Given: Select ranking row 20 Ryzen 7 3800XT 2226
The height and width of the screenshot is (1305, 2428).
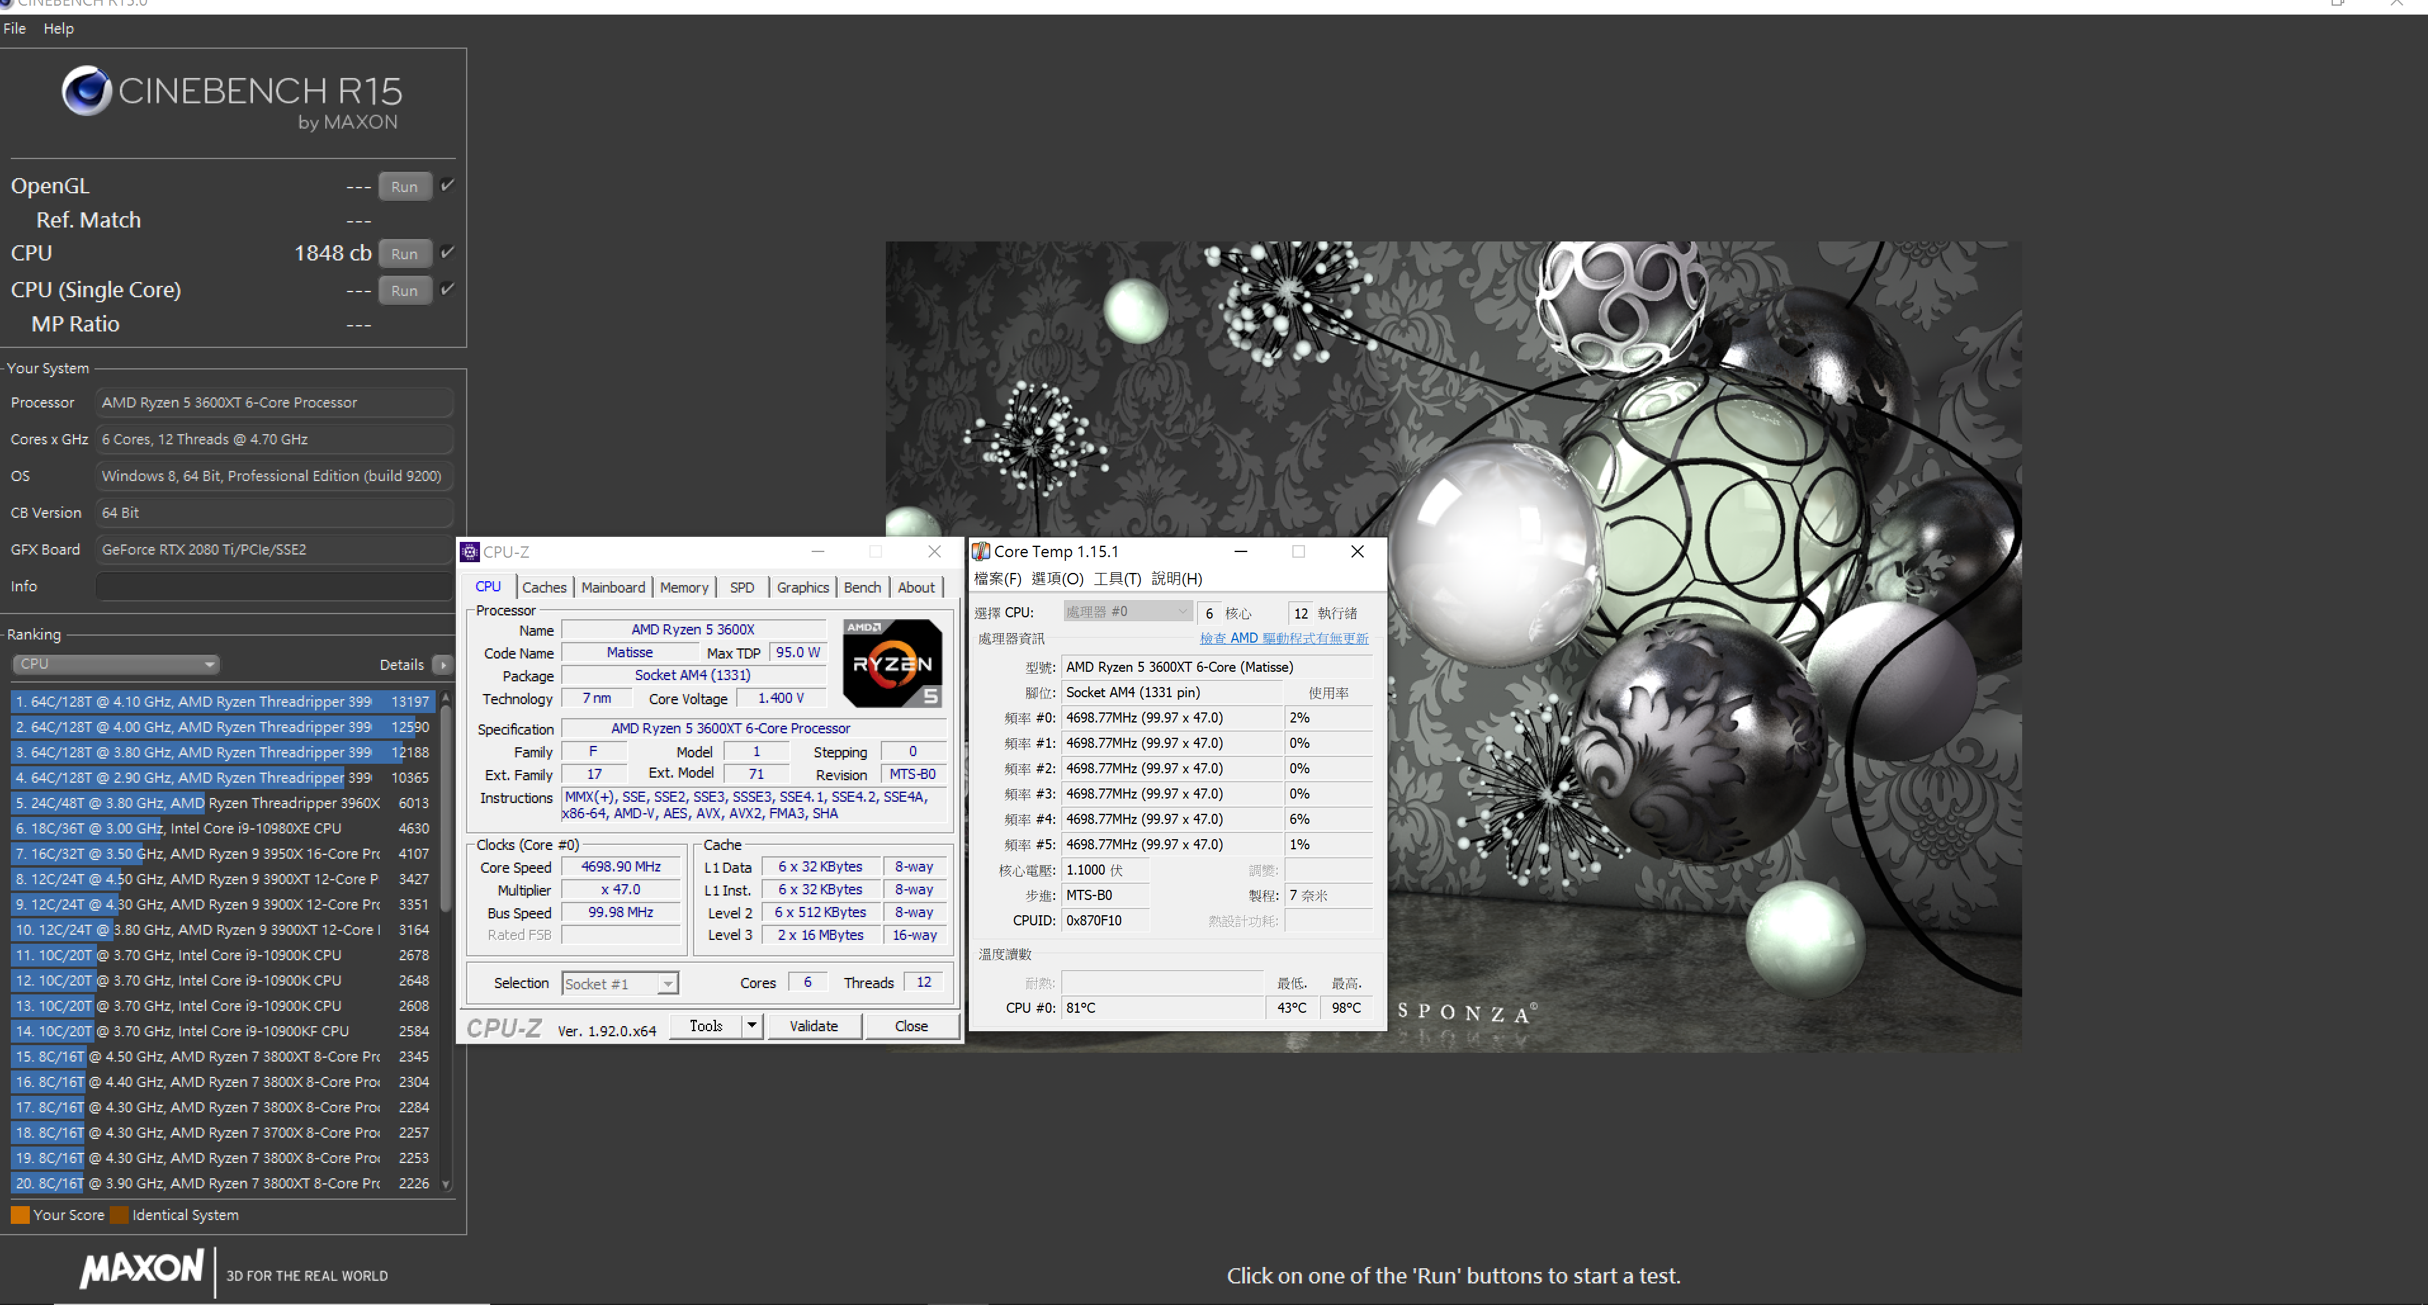Looking at the screenshot, I should point(223,1183).
